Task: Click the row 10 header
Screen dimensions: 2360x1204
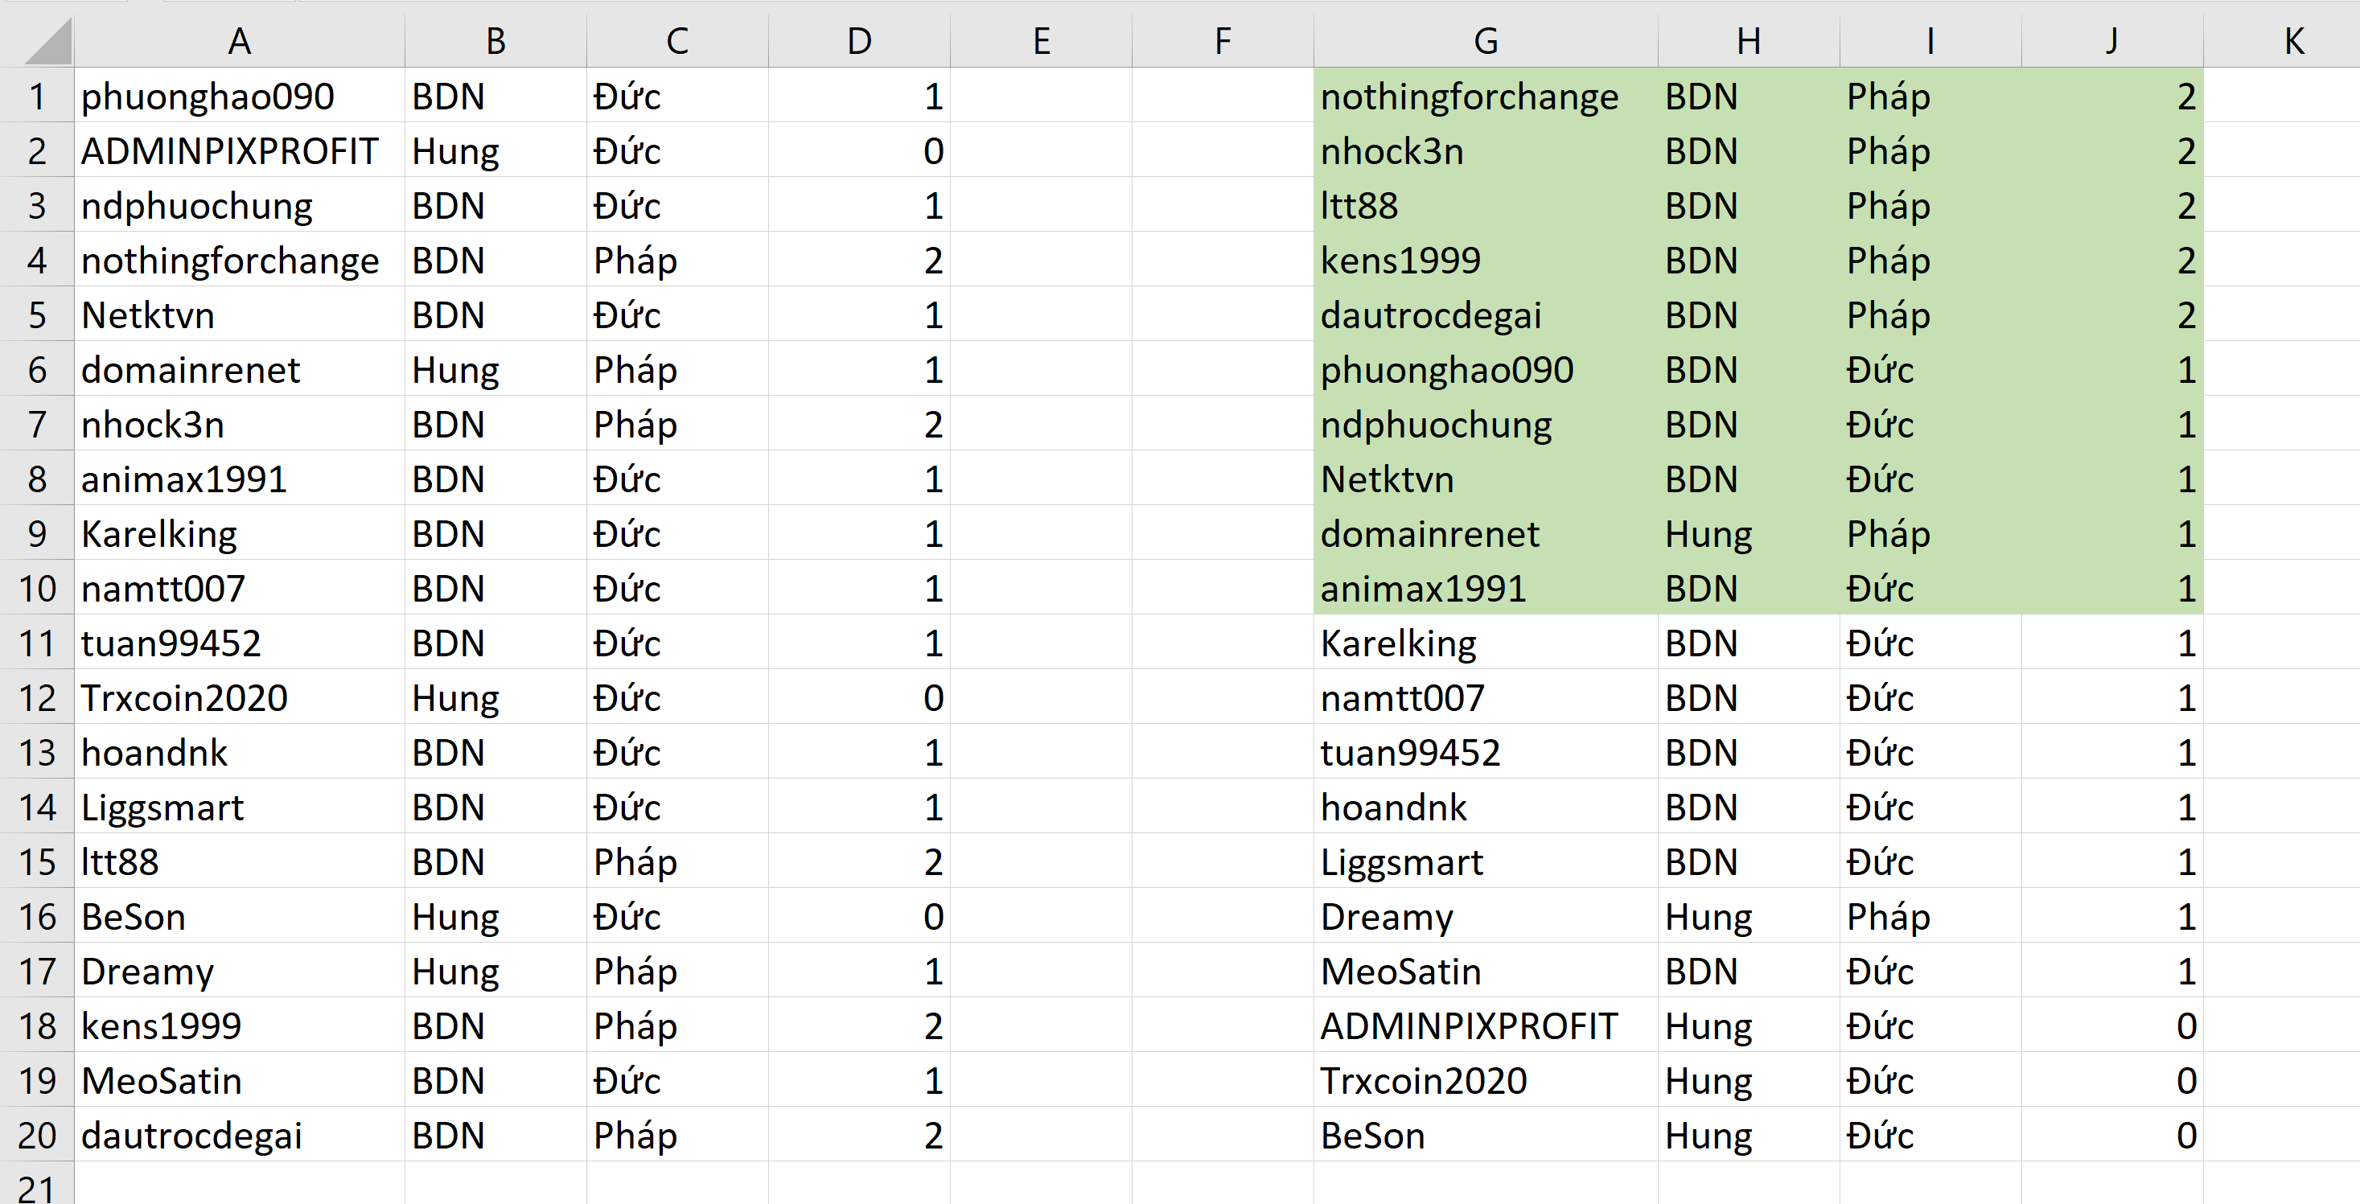Action: pos(37,588)
